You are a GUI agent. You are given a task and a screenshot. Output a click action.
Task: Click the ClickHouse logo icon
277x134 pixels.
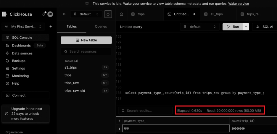(5, 14)
